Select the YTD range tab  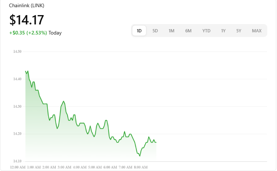pyautogui.click(x=206, y=31)
